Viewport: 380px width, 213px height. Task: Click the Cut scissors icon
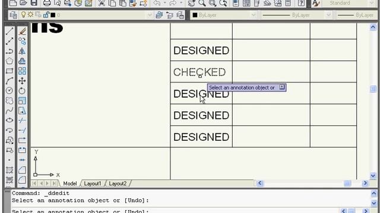coord(102,3)
